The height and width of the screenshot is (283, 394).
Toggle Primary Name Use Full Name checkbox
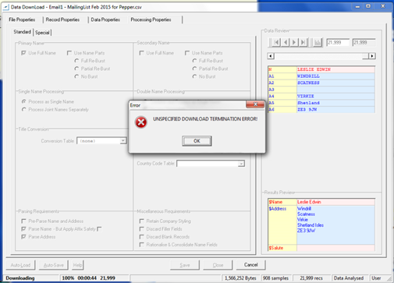(x=23, y=53)
